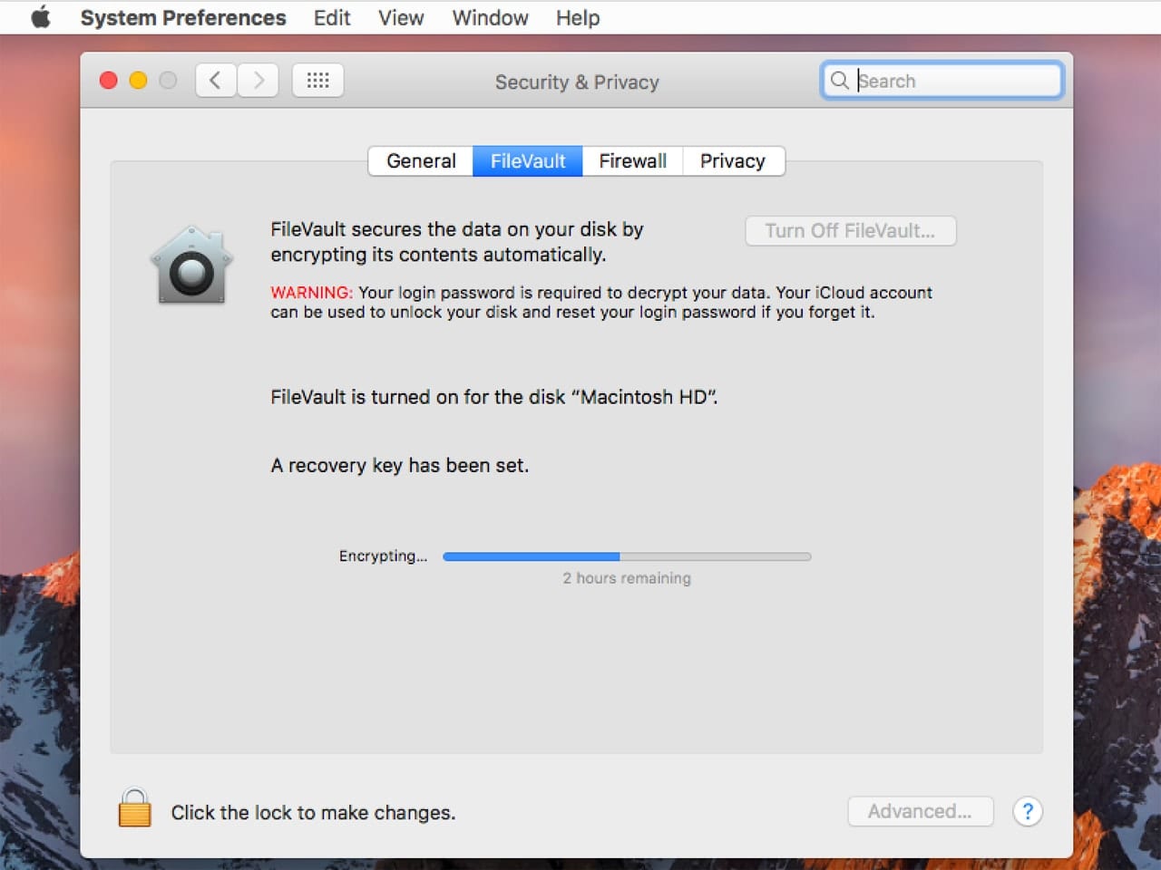Image resolution: width=1161 pixels, height=870 pixels.
Task: Open the Firewall tab
Action: 632,161
